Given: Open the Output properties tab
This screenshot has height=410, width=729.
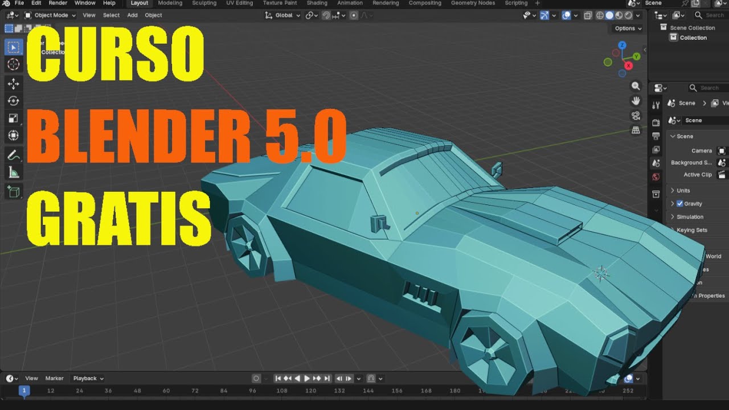Looking at the screenshot, I should [656, 136].
